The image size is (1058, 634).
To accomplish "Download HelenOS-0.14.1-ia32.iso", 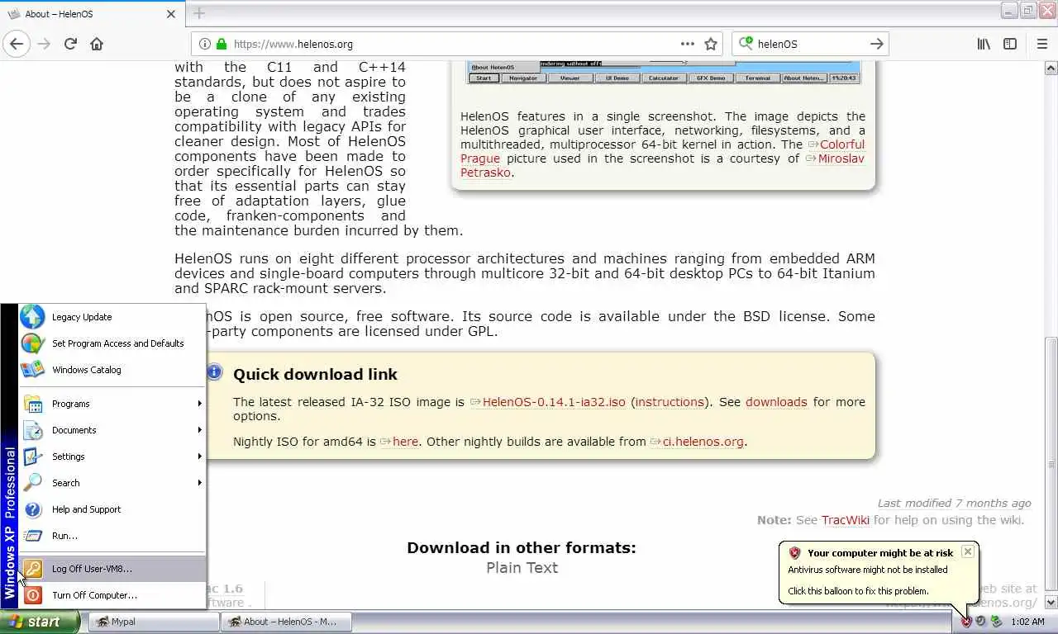I will [x=554, y=402].
